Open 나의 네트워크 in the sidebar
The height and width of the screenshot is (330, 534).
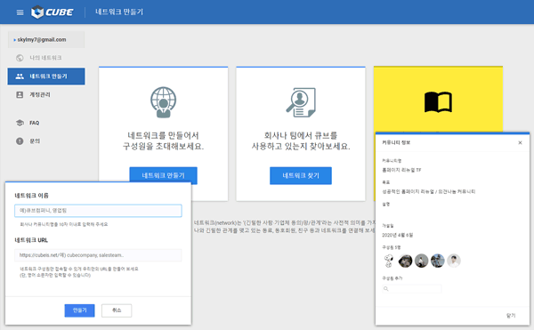pos(46,58)
